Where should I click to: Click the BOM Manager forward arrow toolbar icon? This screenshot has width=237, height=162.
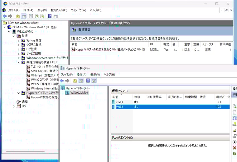pos(10,16)
